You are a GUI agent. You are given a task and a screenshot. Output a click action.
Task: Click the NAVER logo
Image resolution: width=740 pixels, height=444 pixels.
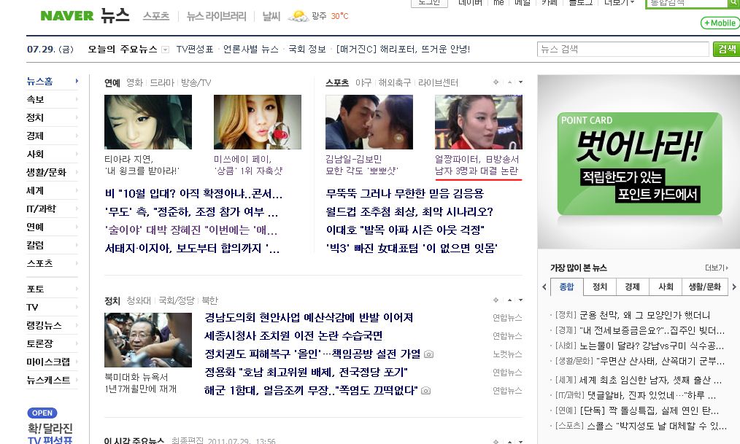(x=67, y=16)
